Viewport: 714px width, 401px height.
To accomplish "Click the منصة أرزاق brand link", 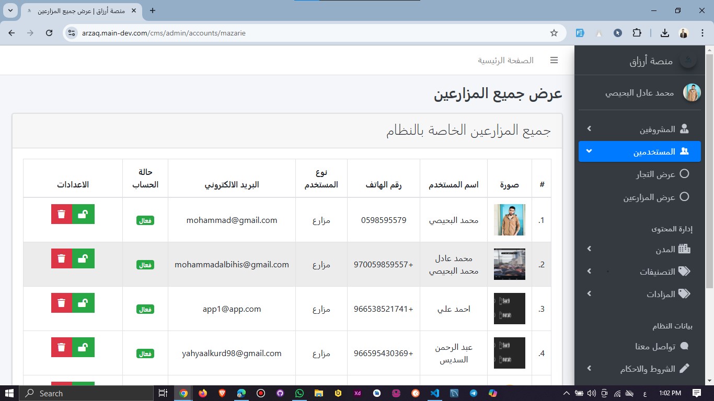I will point(651,61).
